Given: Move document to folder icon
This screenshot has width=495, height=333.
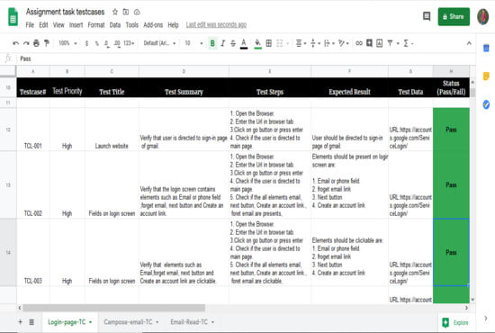Looking at the screenshot, I should [126, 12].
